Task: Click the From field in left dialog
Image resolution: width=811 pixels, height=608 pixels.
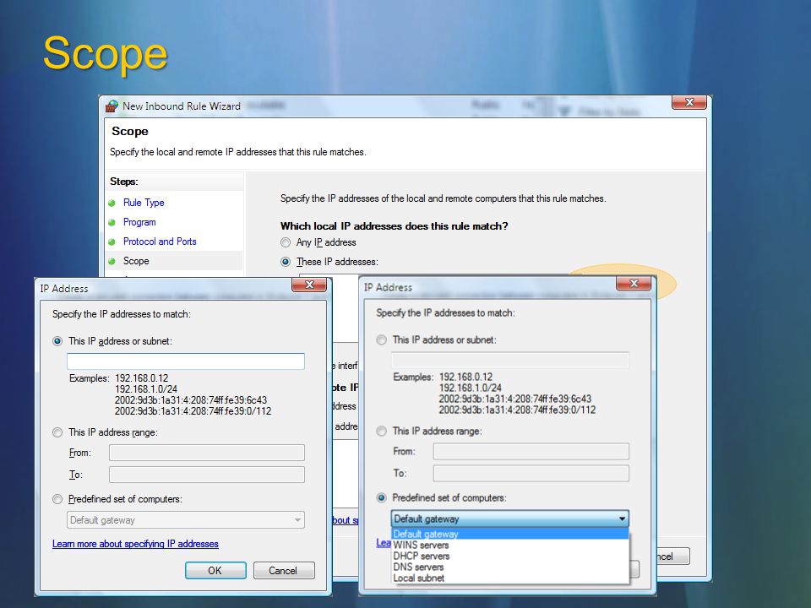Action: pos(207,453)
